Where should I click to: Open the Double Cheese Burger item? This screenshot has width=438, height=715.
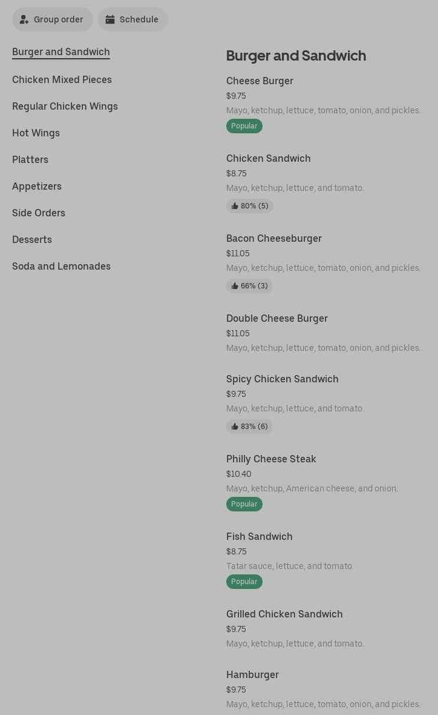coord(276,319)
